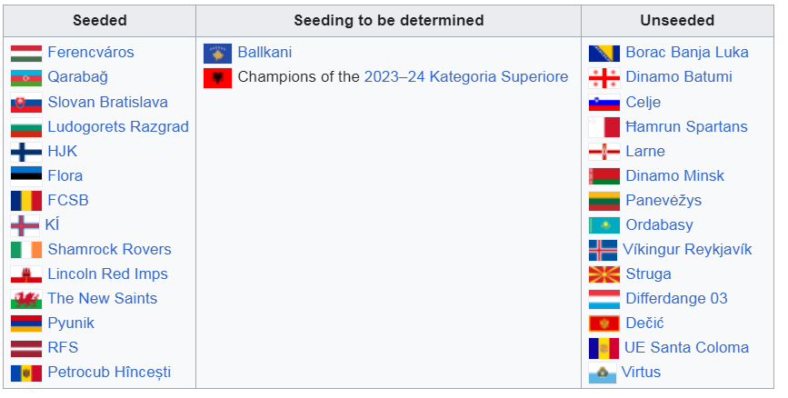Click the Georgia flag beside Dinamo Batumi
The image size is (788, 398).
[x=603, y=78]
